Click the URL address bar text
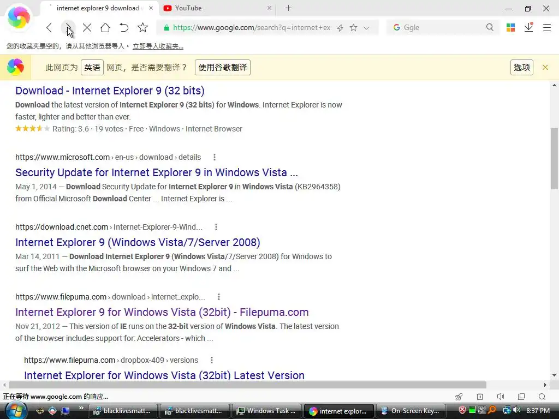 click(x=252, y=27)
